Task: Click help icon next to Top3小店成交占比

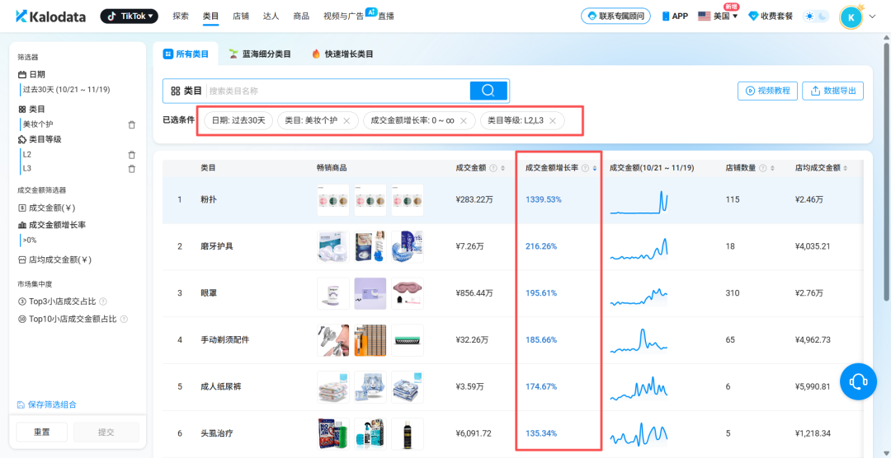Action: (103, 302)
